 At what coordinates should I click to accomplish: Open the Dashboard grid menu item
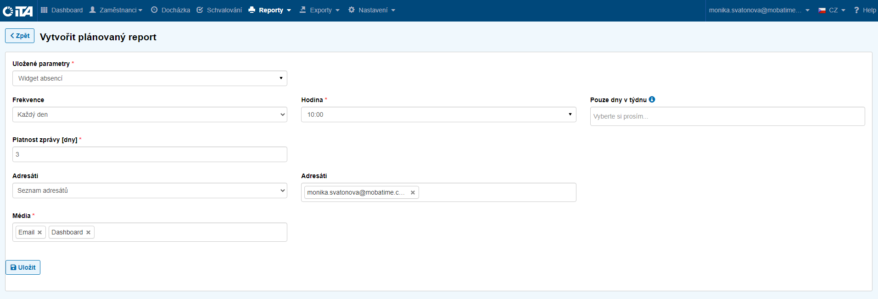62,10
